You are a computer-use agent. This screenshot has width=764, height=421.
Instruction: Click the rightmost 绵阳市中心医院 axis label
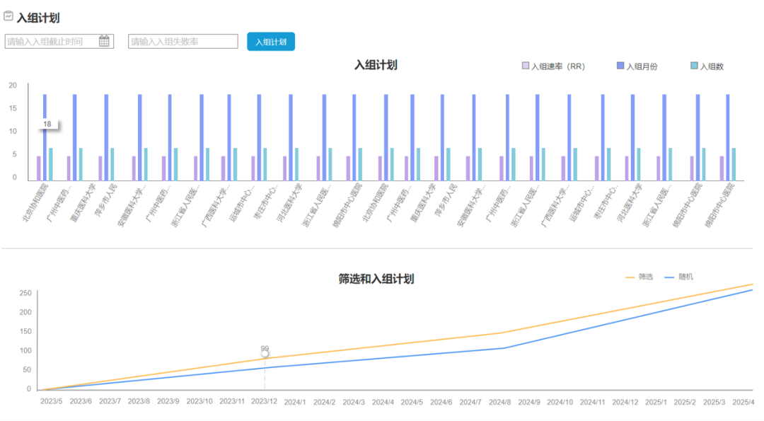coord(720,204)
